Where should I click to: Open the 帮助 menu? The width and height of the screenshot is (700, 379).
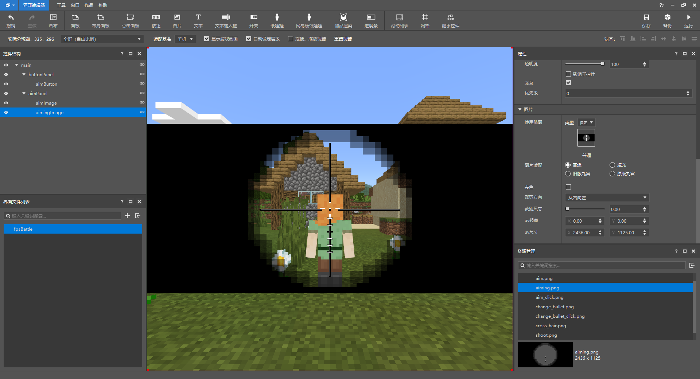(103, 5)
